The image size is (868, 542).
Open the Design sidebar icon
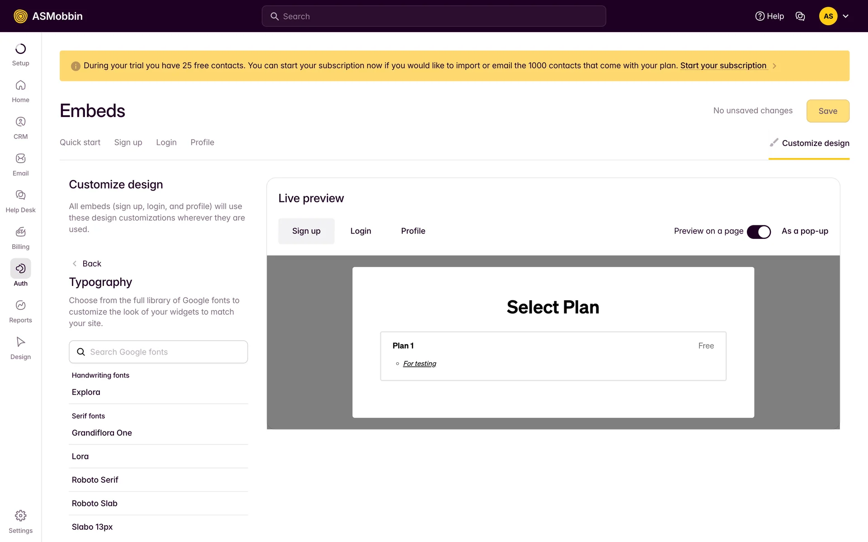pyautogui.click(x=20, y=342)
